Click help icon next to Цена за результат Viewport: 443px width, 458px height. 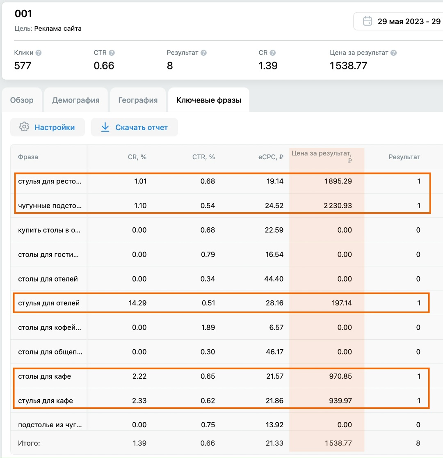tap(393, 53)
